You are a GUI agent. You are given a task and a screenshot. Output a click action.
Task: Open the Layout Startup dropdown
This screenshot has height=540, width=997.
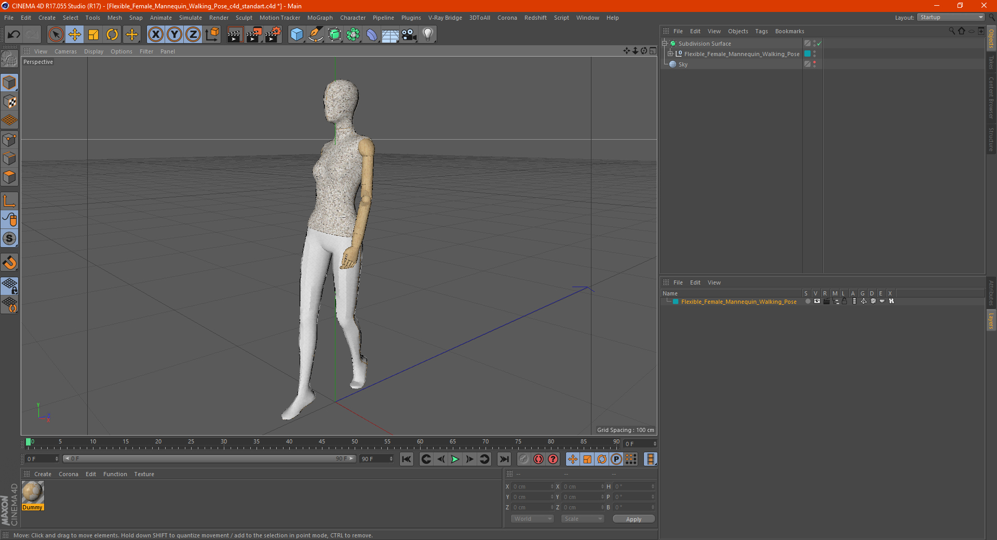pyautogui.click(x=951, y=17)
